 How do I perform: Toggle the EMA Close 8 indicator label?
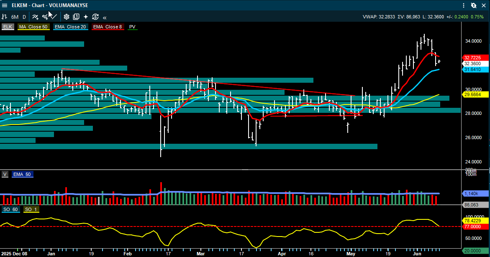tap(108, 27)
